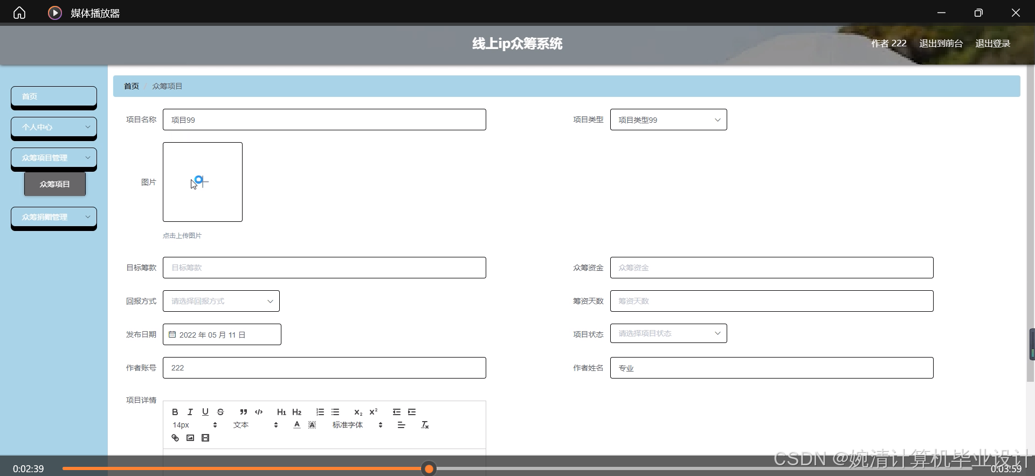1035x476 pixels.
Task: Click the image upload box
Action: [203, 182]
